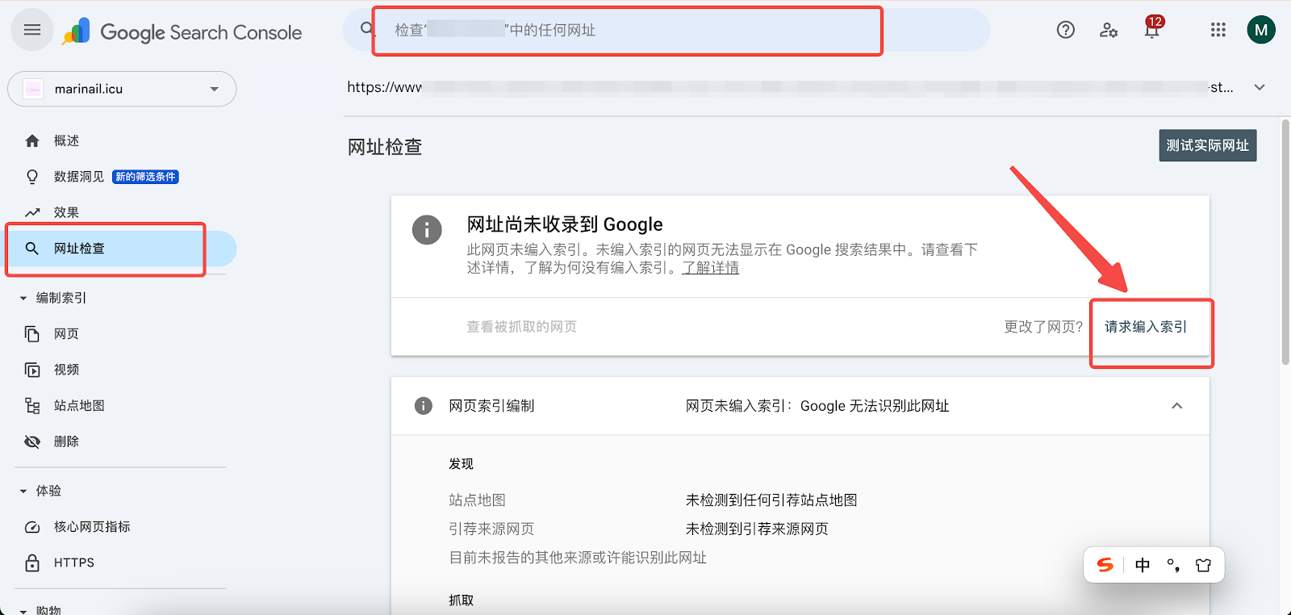
Task: Open 效果 performance report
Action: 66,212
